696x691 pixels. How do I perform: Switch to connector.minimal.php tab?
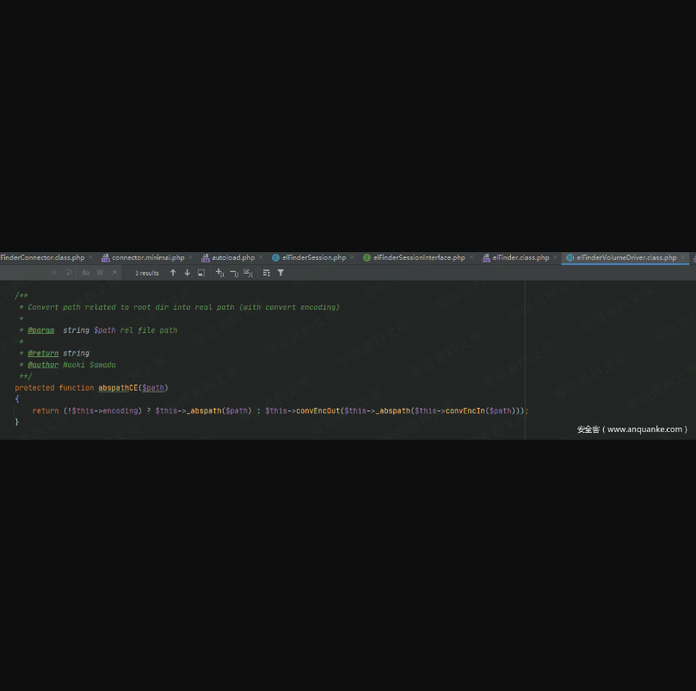[x=147, y=257]
